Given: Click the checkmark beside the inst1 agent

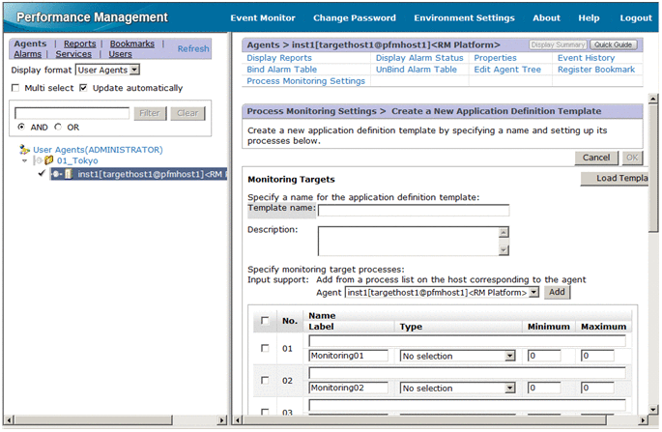Looking at the screenshot, I should point(42,174).
